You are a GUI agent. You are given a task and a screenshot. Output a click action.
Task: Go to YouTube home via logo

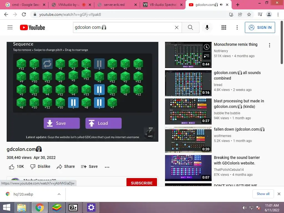coord(32,27)
